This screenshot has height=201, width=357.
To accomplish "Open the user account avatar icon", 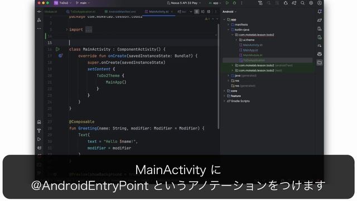I will click(320, 3).
